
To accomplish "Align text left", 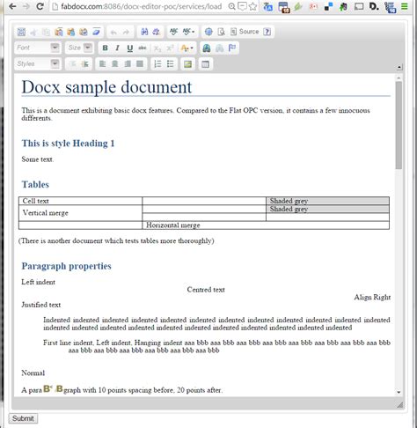I will [102, 63].
